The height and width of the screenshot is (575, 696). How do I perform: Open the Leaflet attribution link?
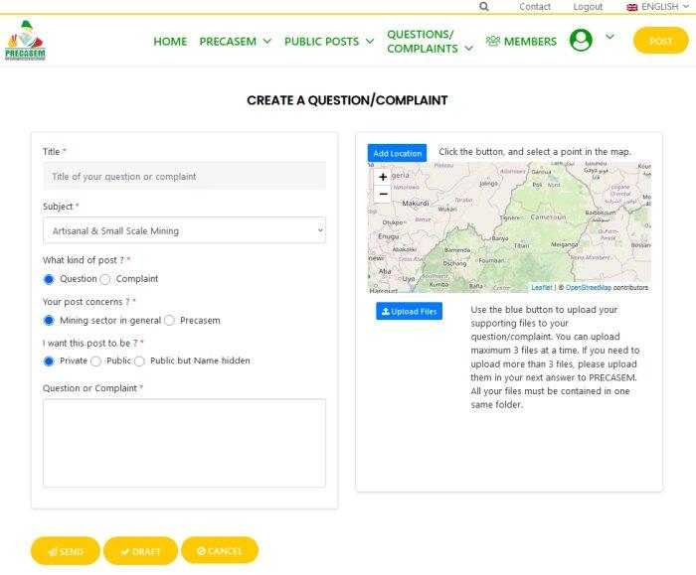(x=542, y=288)
